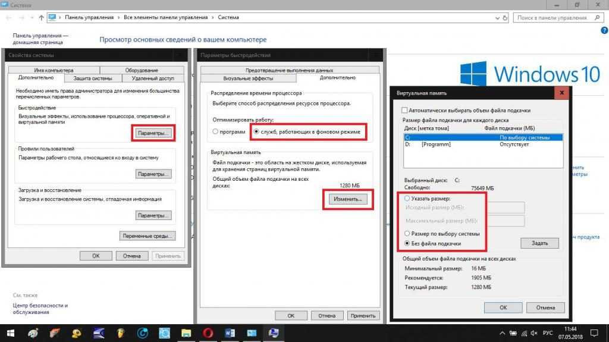
Task: Open the network tray icon
Action: 524,333
